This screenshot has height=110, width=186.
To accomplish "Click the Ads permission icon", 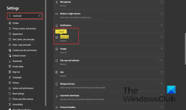I will [x=57, y=72].
